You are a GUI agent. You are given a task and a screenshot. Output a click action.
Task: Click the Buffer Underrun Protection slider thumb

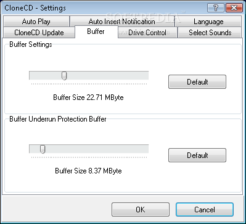click(43, 149)
